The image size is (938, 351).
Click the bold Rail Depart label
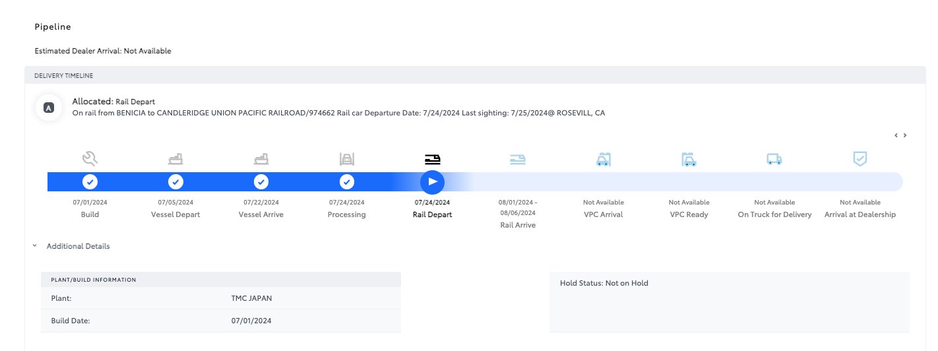433,214
